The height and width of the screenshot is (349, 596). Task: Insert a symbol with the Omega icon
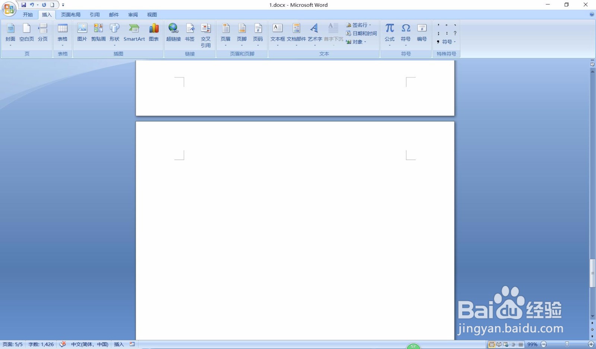pyautogui.click(x=406, y=34)
